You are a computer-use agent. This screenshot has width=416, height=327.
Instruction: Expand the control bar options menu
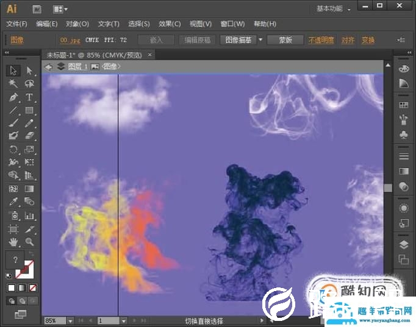(401, 40)
